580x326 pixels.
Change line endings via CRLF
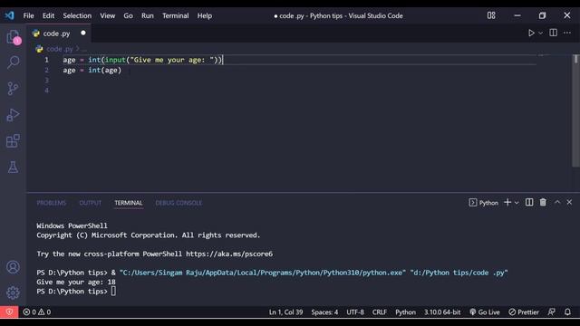(379, 312)
